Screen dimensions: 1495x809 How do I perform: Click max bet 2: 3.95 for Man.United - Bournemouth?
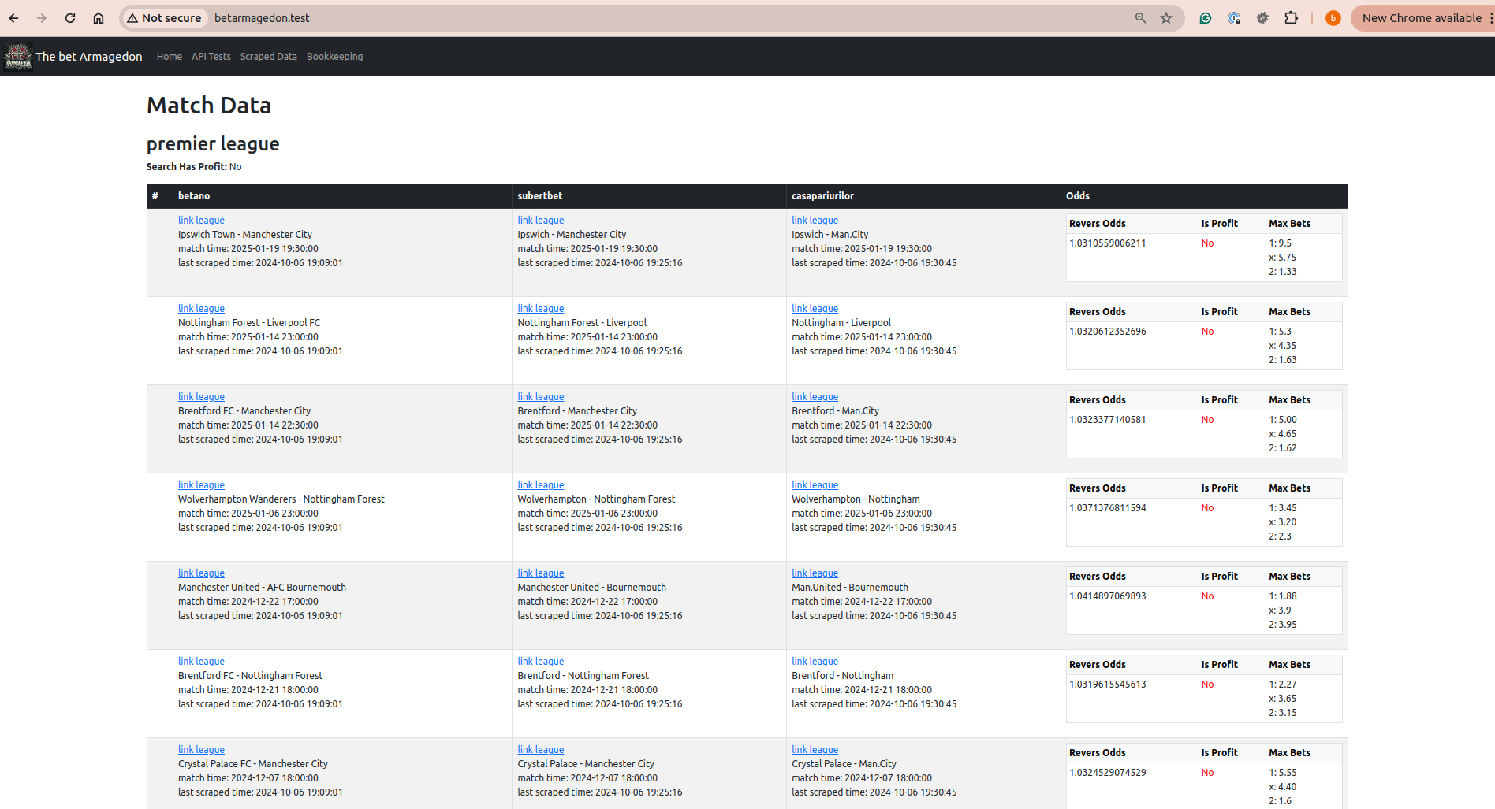1283,625
